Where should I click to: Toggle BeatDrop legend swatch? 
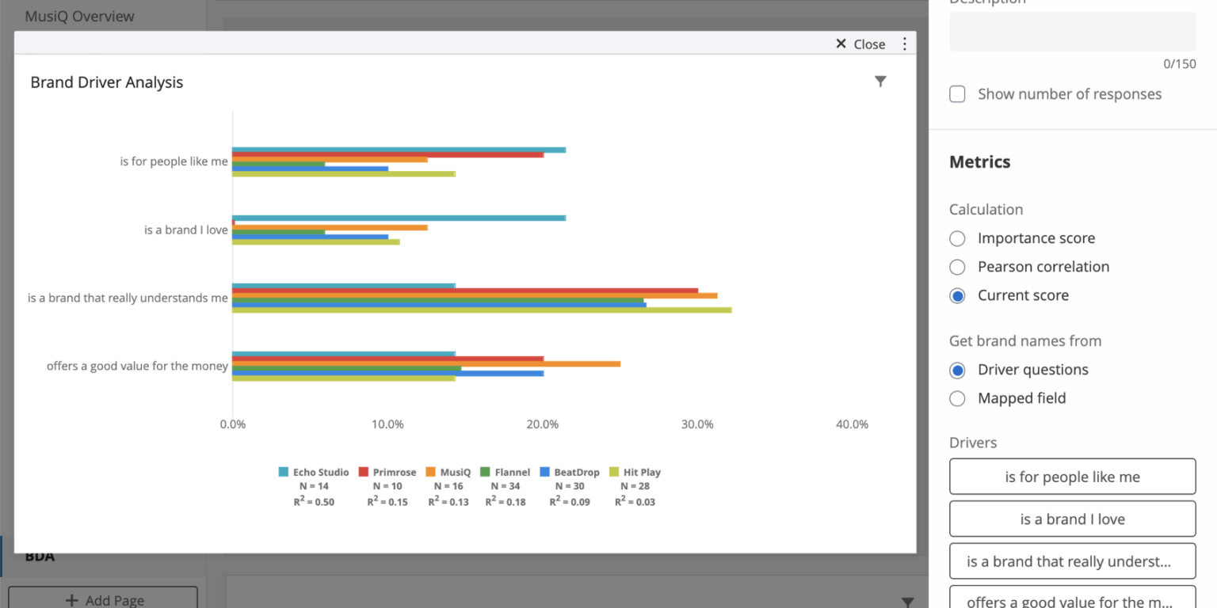[x=545, y=472]
